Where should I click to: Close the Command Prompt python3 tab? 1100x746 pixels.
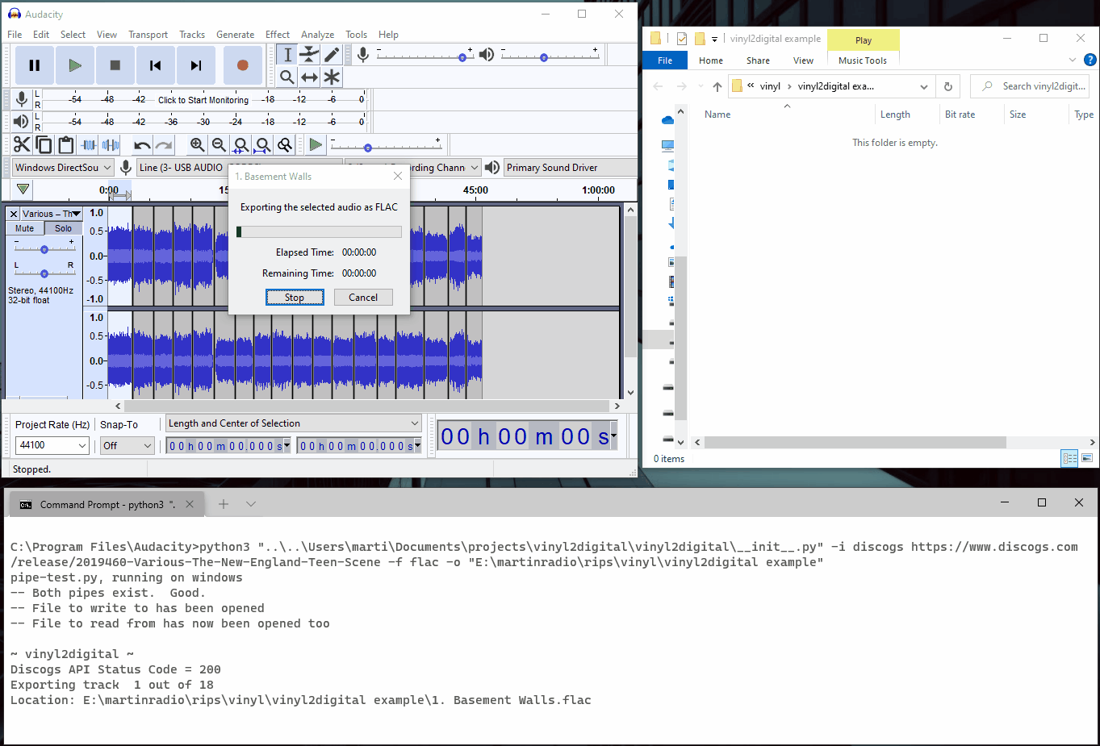[x=190, y=504]
